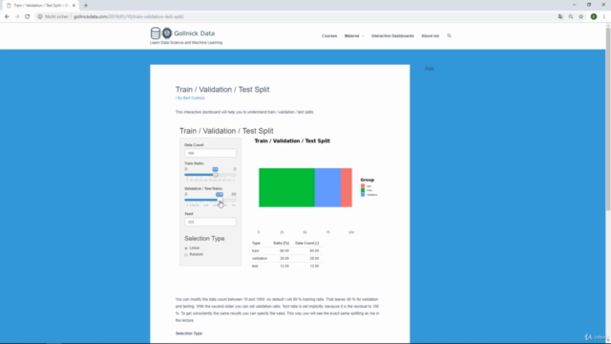Click the browser address bar URL
This screenshot has height=344, width=611.
(129, 17)
